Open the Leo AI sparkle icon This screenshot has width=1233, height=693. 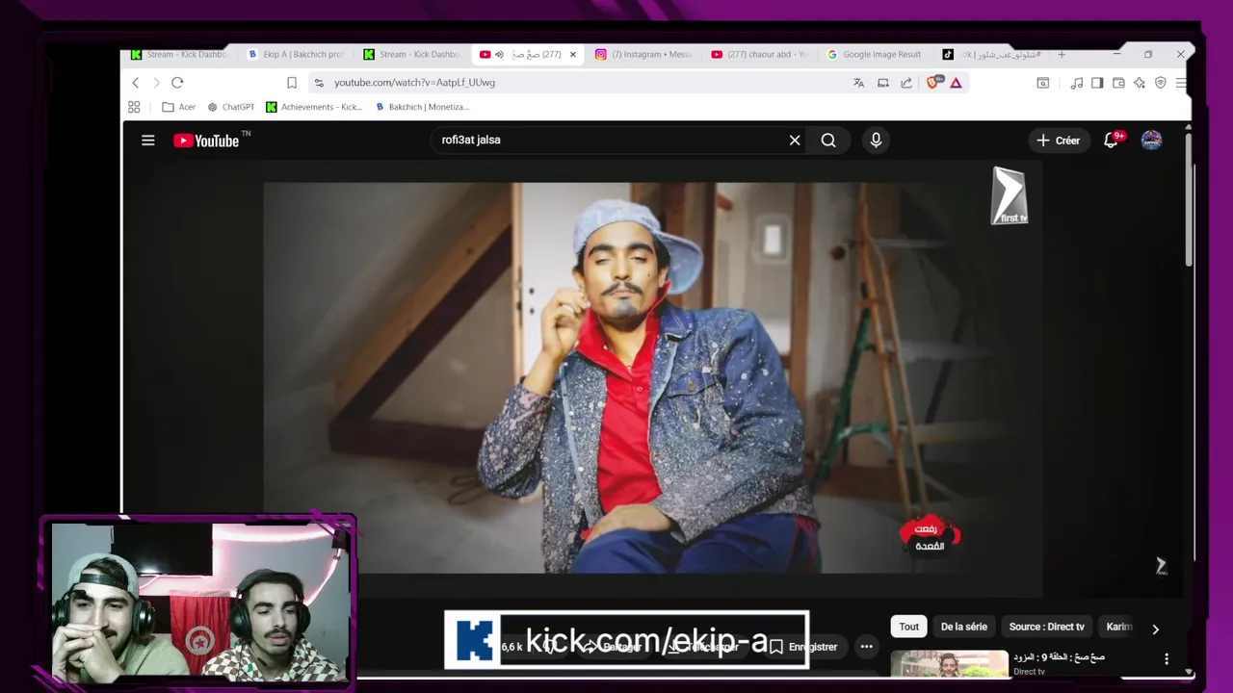[1140, 83]
